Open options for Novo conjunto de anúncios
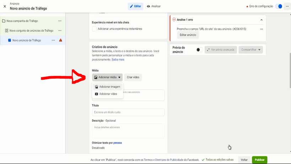 60,30
